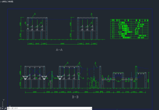The height and width of the screenshot is (110, 159).
Task: Expand command history with the up arrow
Action: 91,108
